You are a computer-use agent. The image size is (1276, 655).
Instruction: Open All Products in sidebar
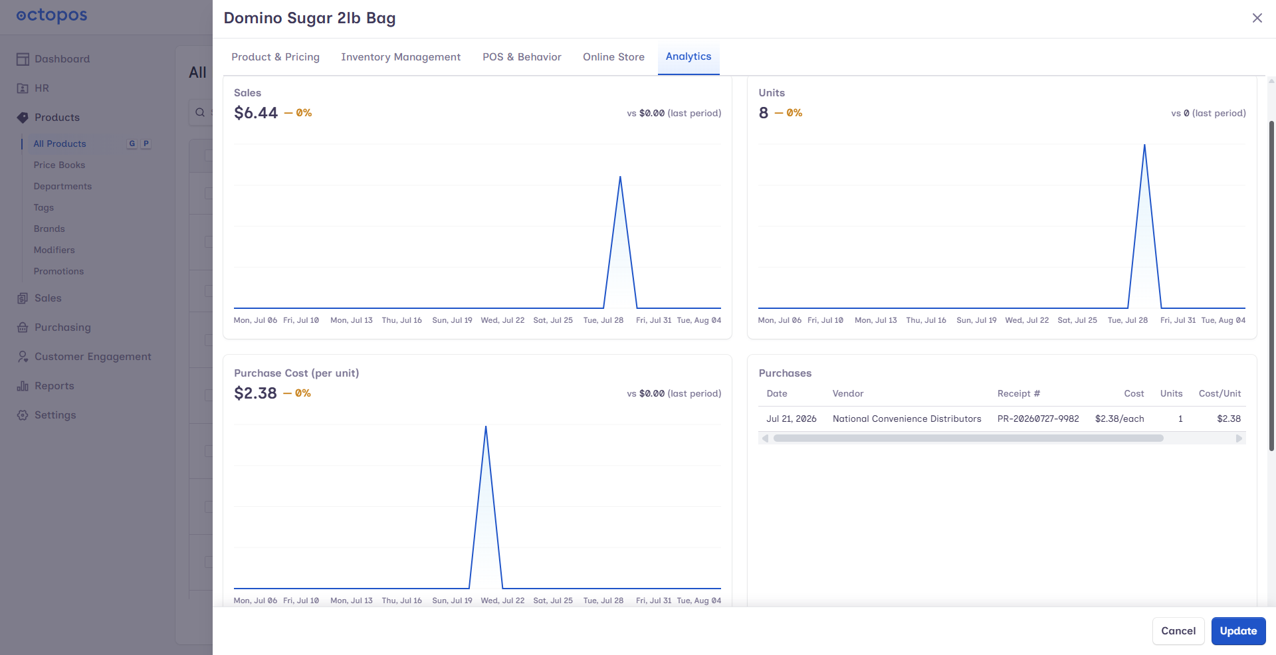60,143
